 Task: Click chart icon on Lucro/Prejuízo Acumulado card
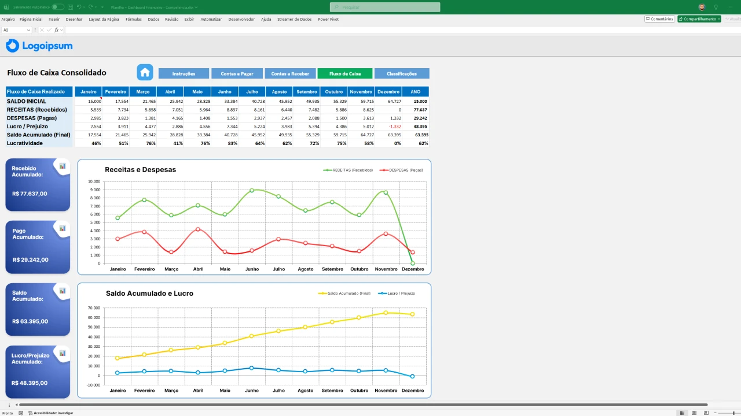(63, 353)
